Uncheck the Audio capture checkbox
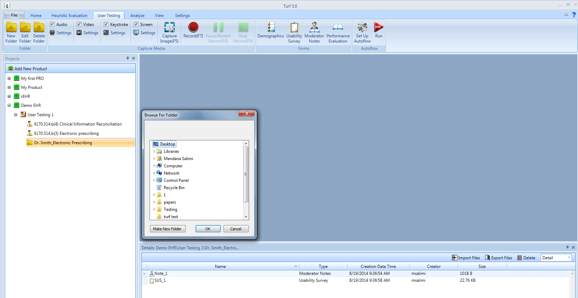Viewport: 578px width, 298px height. tap(52, 24)
